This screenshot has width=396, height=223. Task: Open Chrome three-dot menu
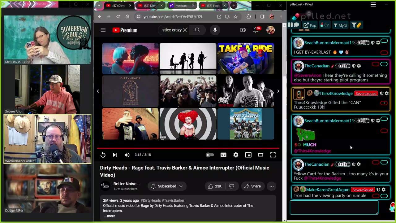(x=281, y=17)
